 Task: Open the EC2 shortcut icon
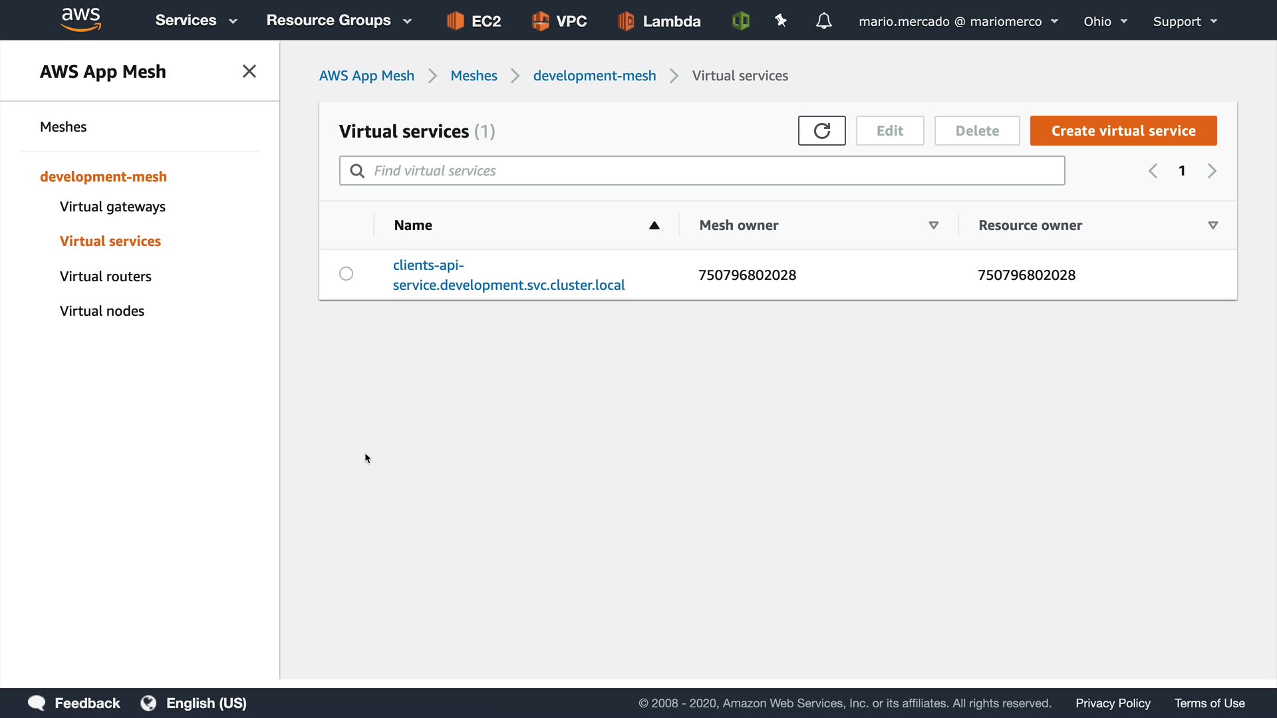click(x=455, y=21)
